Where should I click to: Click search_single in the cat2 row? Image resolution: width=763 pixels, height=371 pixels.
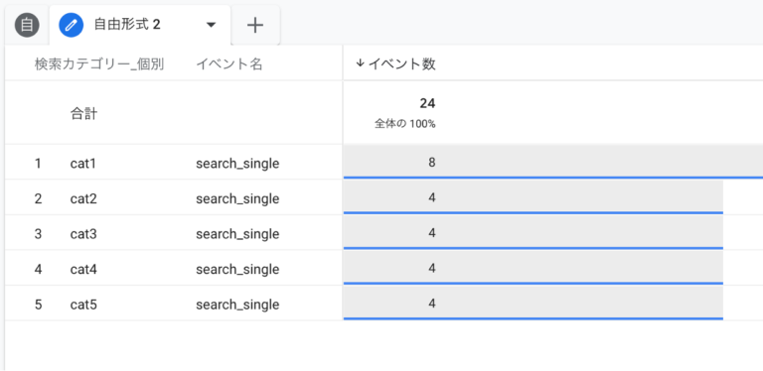point(237,199)
